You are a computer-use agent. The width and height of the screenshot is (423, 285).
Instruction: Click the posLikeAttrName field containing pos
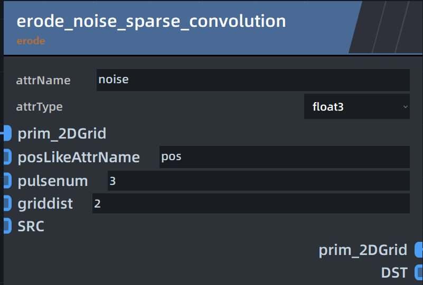tap(285, 157)
